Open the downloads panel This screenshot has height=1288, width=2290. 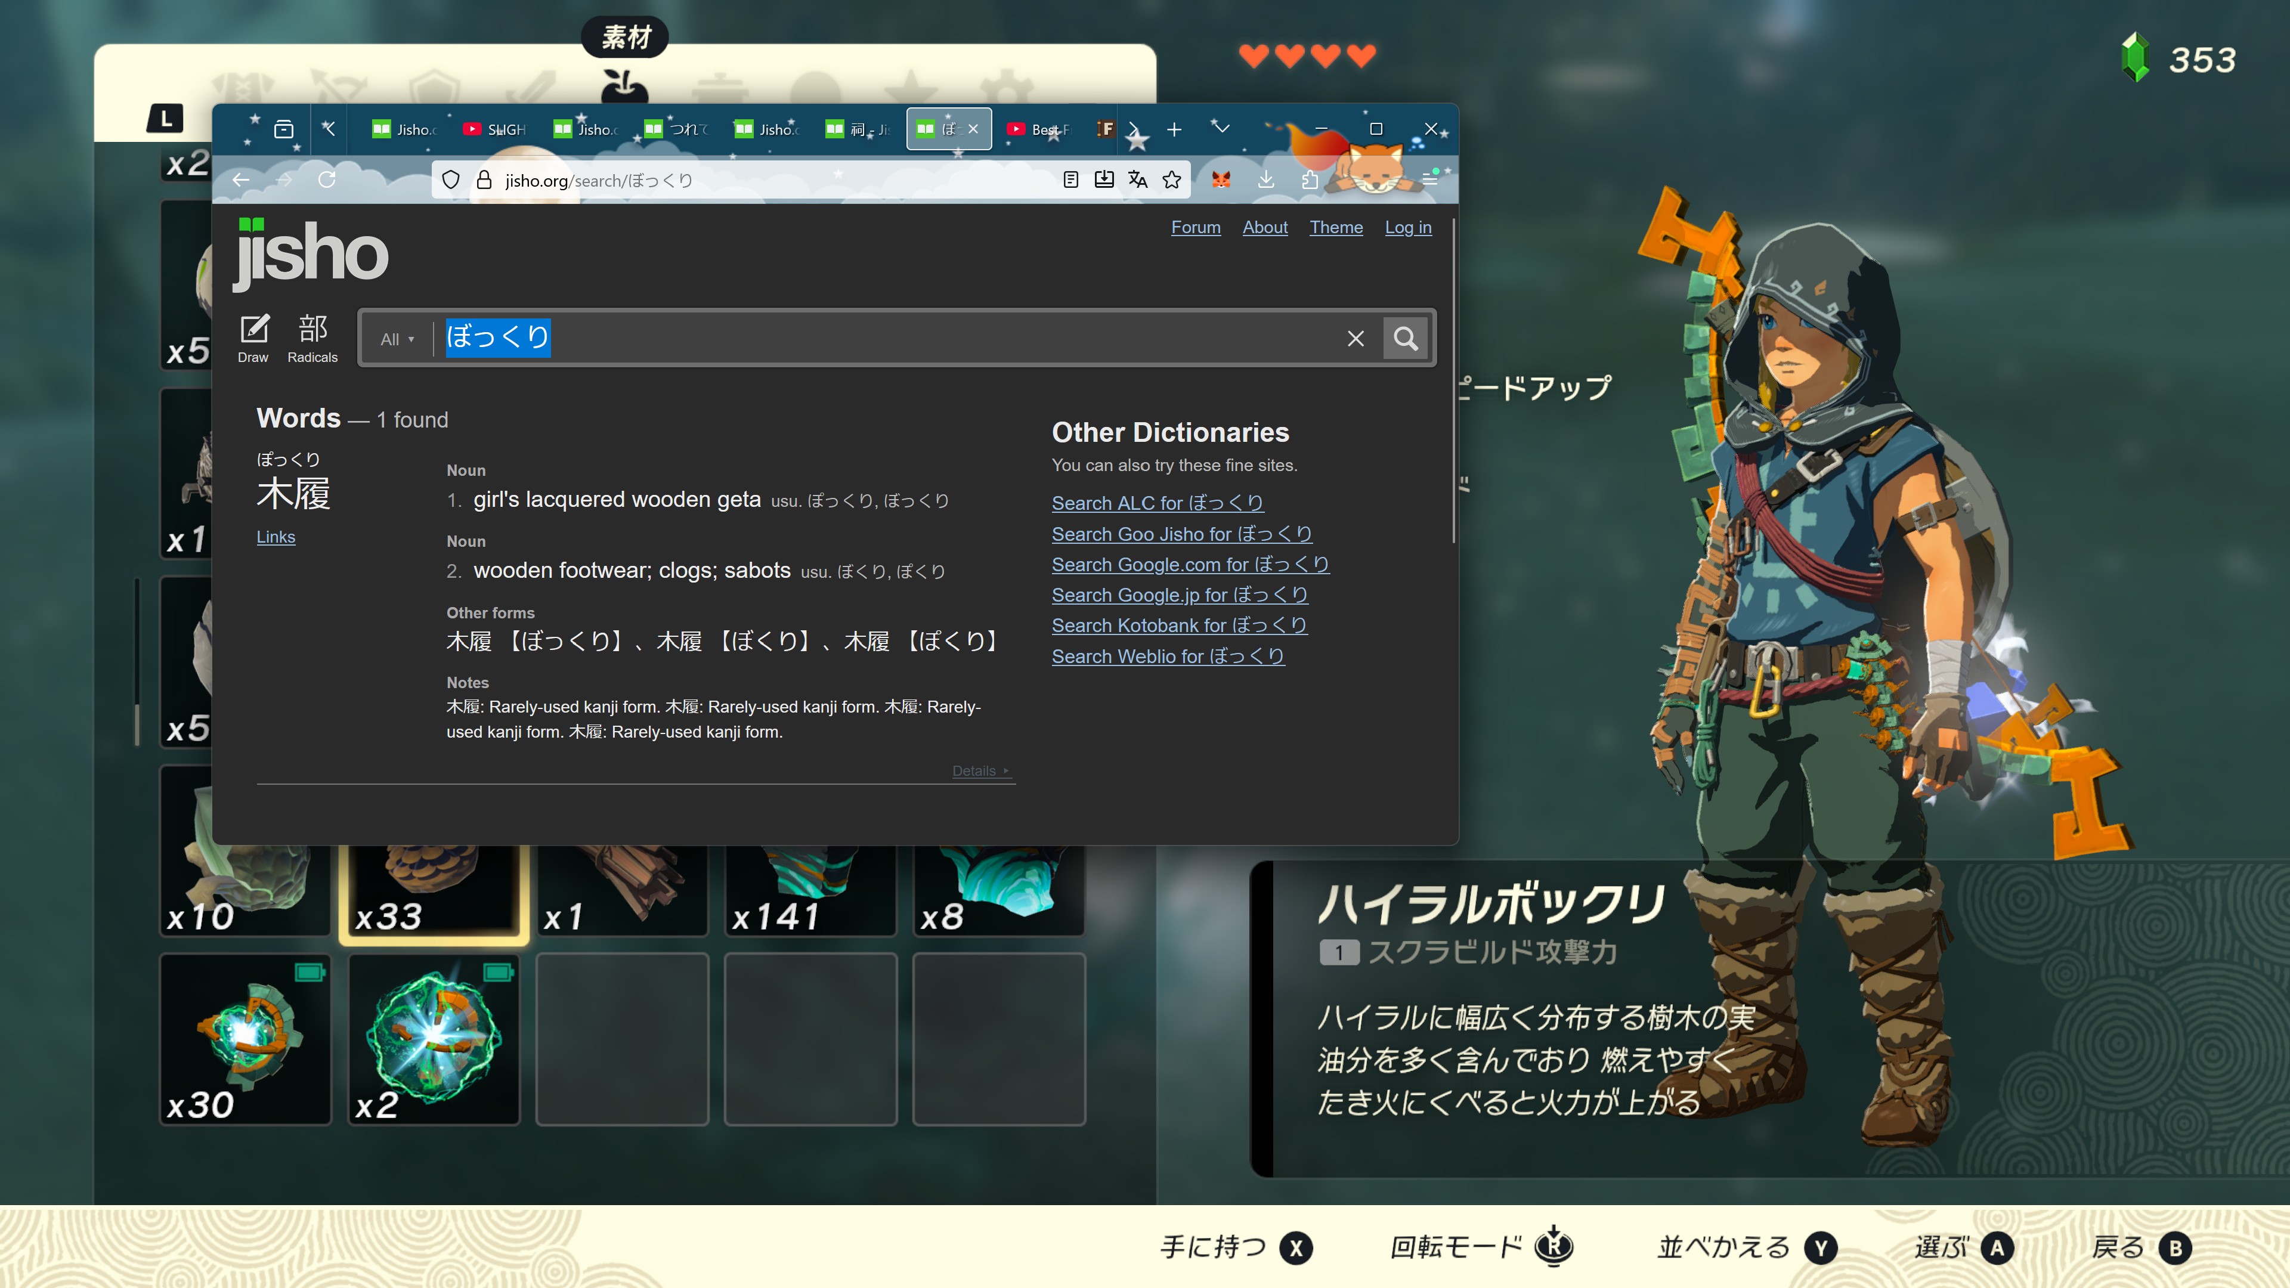pos(1266,181)
